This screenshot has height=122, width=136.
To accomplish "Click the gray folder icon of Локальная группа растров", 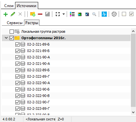I will click(17, 31).
